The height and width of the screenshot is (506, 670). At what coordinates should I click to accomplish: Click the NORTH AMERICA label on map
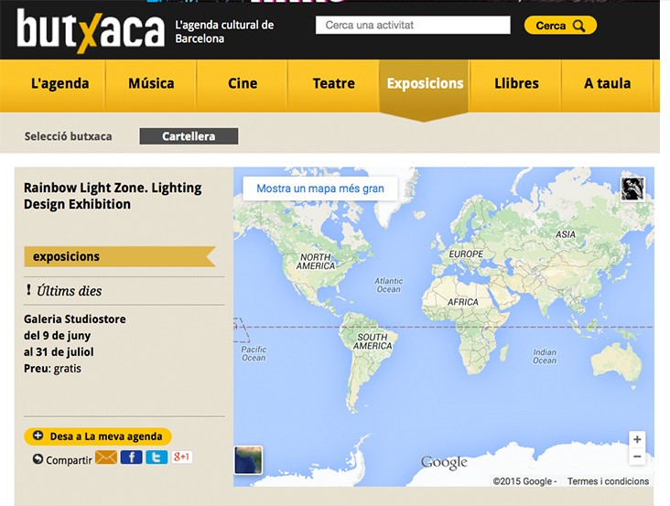[316, 262]
